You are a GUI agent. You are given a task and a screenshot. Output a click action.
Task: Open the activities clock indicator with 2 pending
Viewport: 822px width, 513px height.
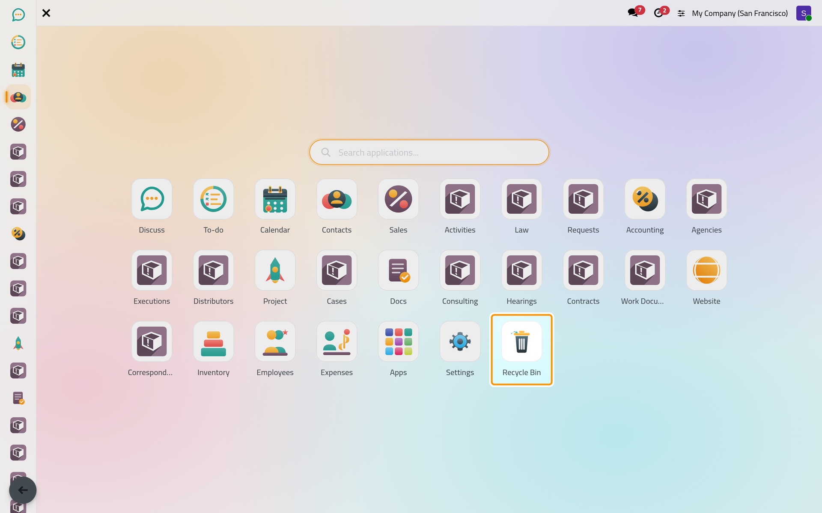pyautogui.click(x=661, y=12)
